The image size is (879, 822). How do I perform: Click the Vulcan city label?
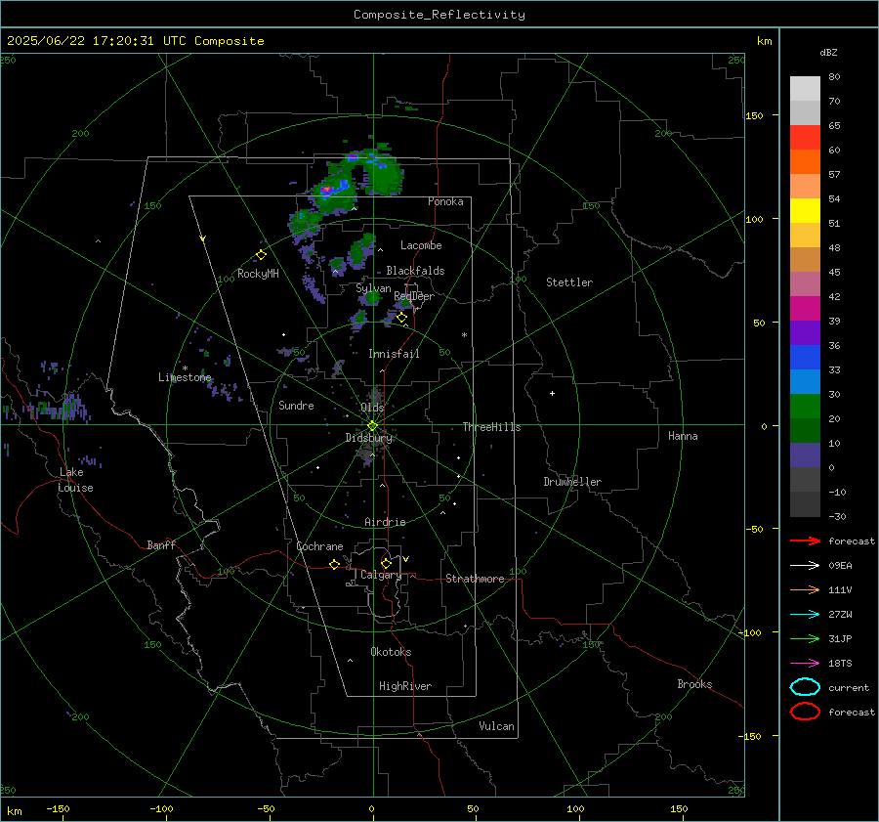pos(497,726)
